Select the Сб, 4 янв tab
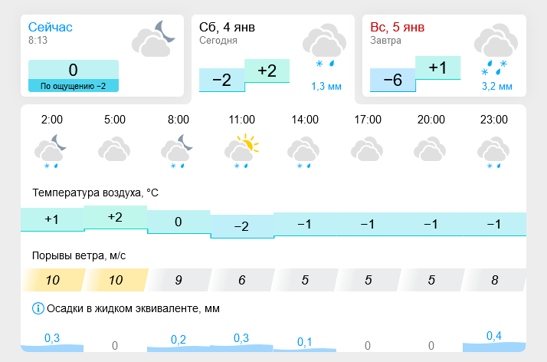The width and height of the screenshot is (547, 362). pyautogui.click(x=273, y=55)
